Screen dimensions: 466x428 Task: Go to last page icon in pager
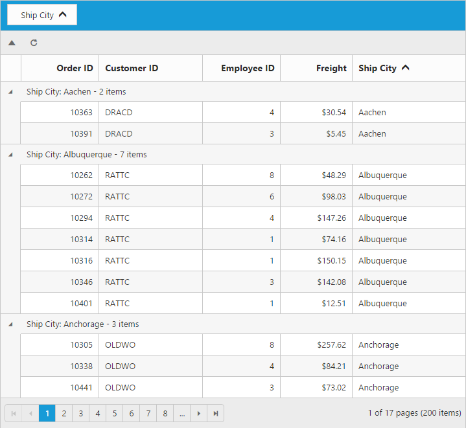click(216, 414)
